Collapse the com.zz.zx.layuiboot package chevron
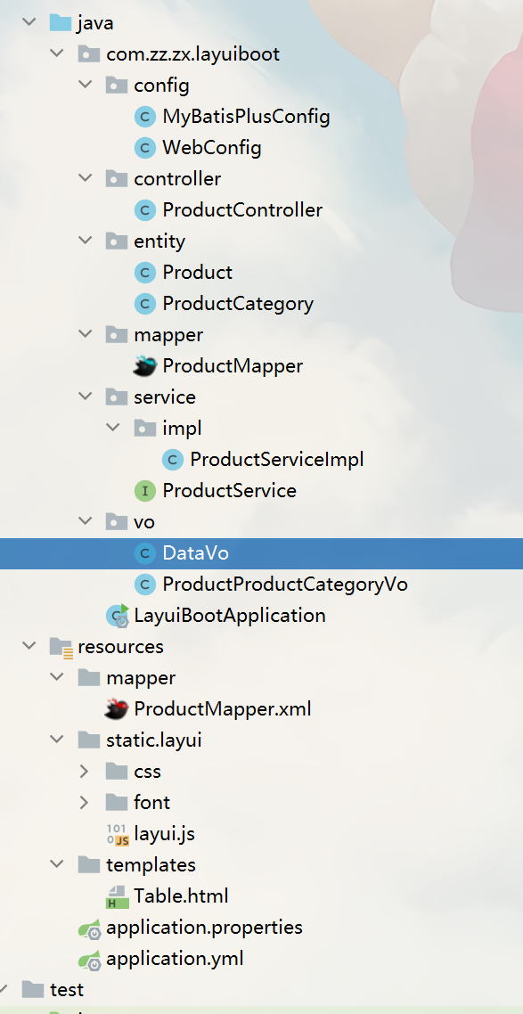The width and height of the screenshot is (523, 1014). click(56, 53)
